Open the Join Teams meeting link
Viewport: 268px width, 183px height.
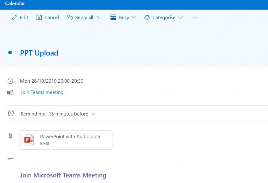[x=42, y=92]
